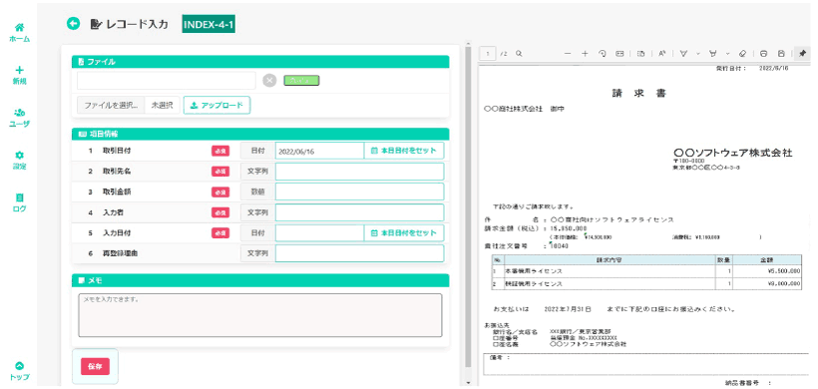Open the highlight options dropdown
Image resolution: width=818 pixels, height=389 pixels.
pyautogui.click(x=727, y=53)
